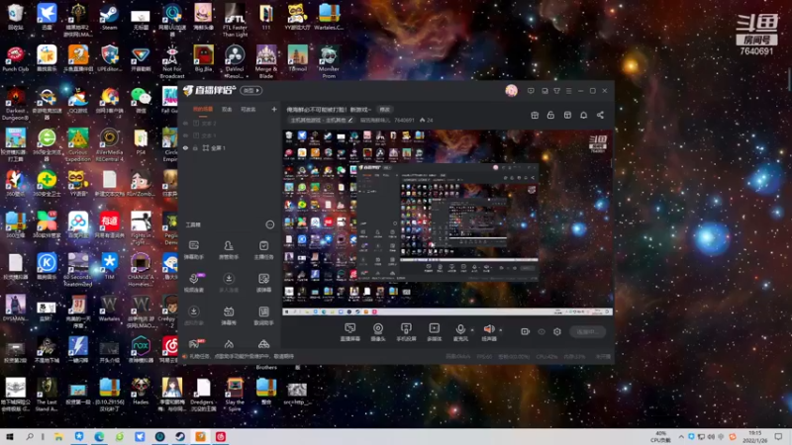
Task: Click the start-streaming button at the bottom right
Action: [x=587, y=331]
